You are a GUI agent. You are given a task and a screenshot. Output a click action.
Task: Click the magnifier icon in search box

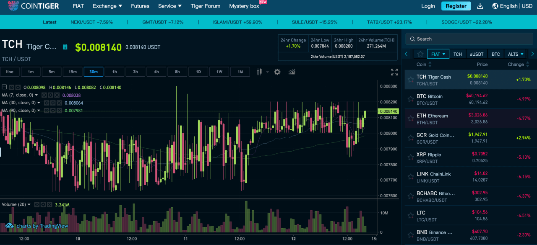(413, 39)
